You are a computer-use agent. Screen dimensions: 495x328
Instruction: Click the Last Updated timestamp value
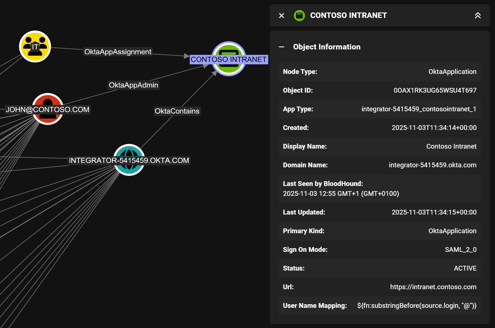[434, 212]
